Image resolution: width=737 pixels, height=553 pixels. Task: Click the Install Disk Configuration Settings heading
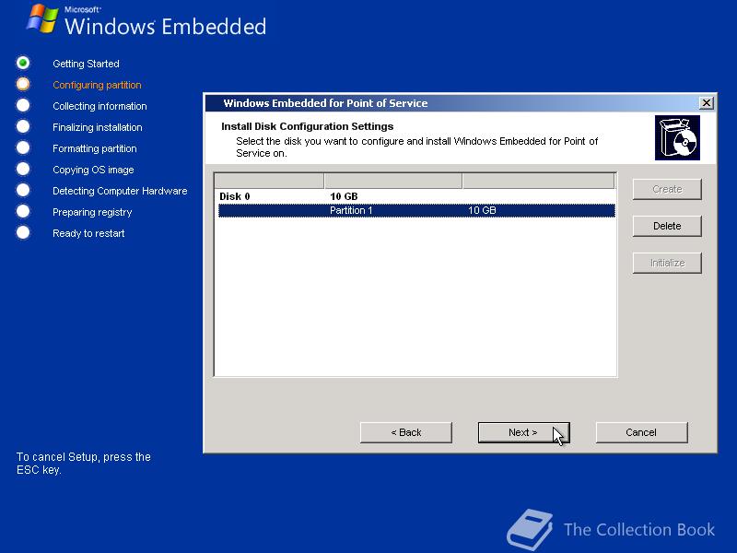[x=308, y=126]
